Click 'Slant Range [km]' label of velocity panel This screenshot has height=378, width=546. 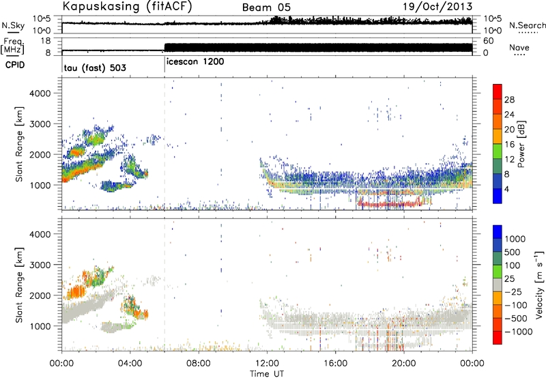[x=20, y=285]
